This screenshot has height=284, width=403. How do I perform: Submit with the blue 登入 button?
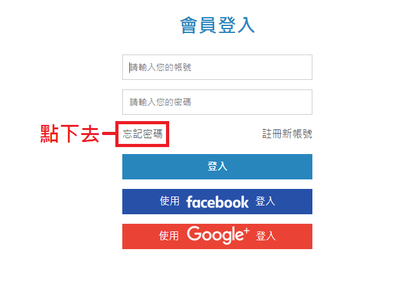(x=217, y=167)
